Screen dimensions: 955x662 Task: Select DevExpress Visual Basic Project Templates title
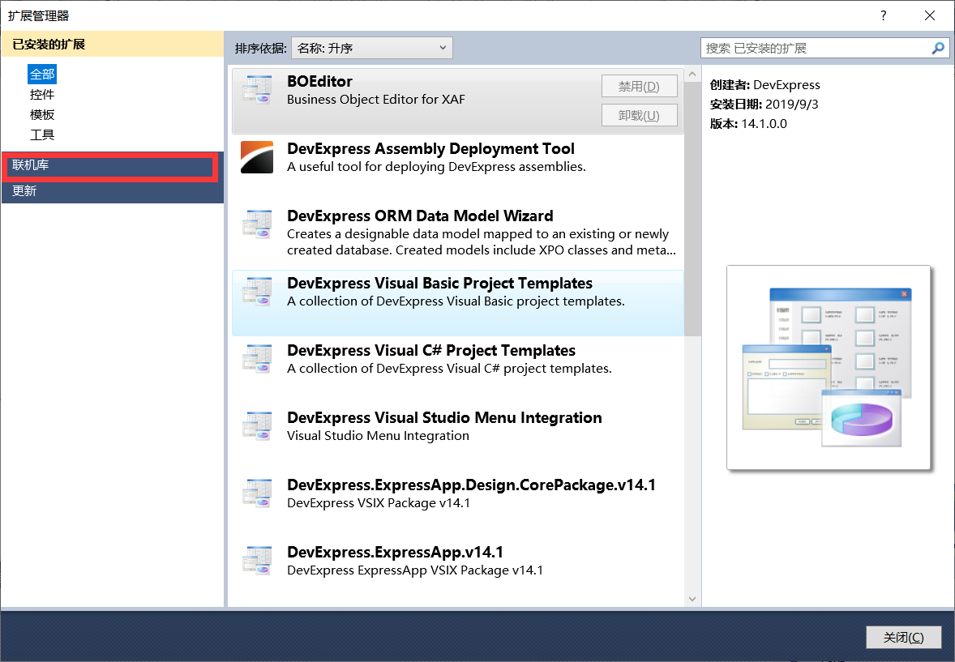click(x=439, y=283)
